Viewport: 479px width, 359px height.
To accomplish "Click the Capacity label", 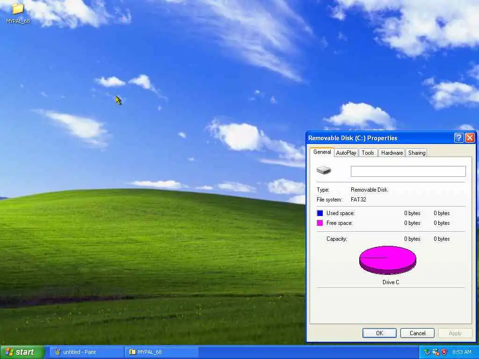I will [337, 239].
